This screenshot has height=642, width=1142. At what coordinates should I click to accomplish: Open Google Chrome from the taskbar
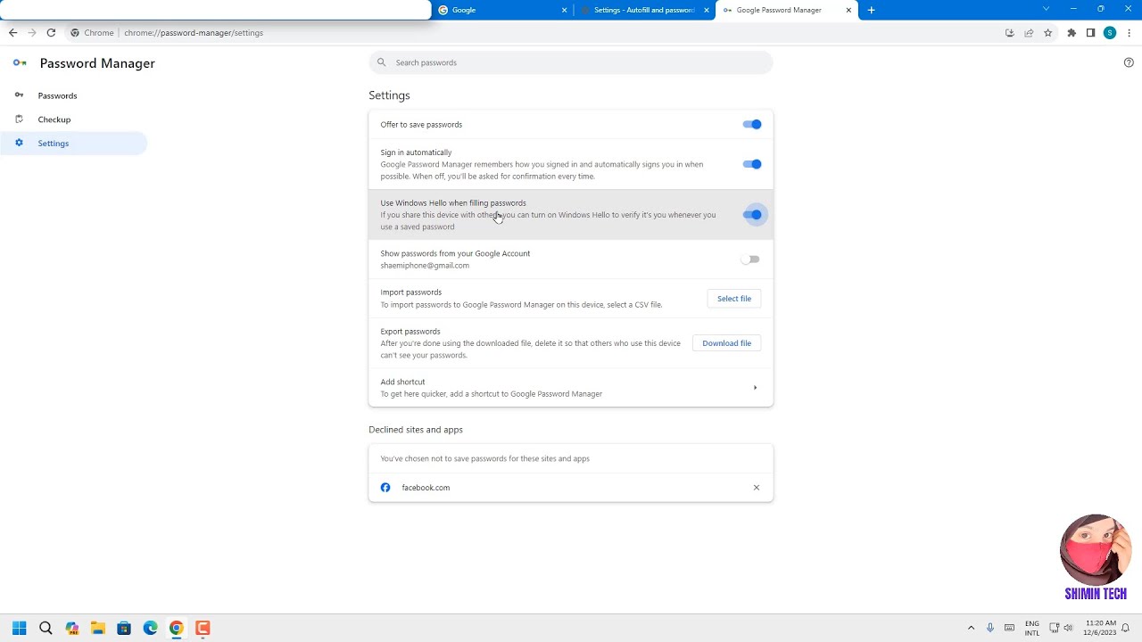177,628
